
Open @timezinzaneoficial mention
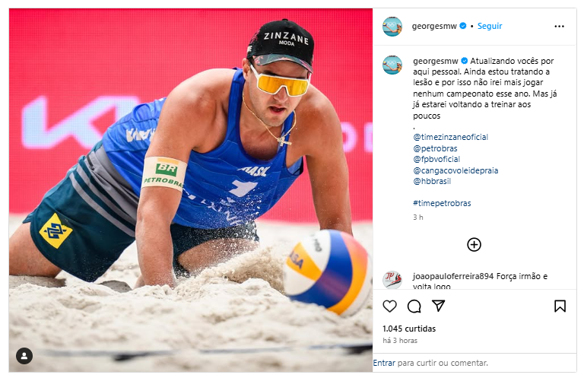[450, 137]
